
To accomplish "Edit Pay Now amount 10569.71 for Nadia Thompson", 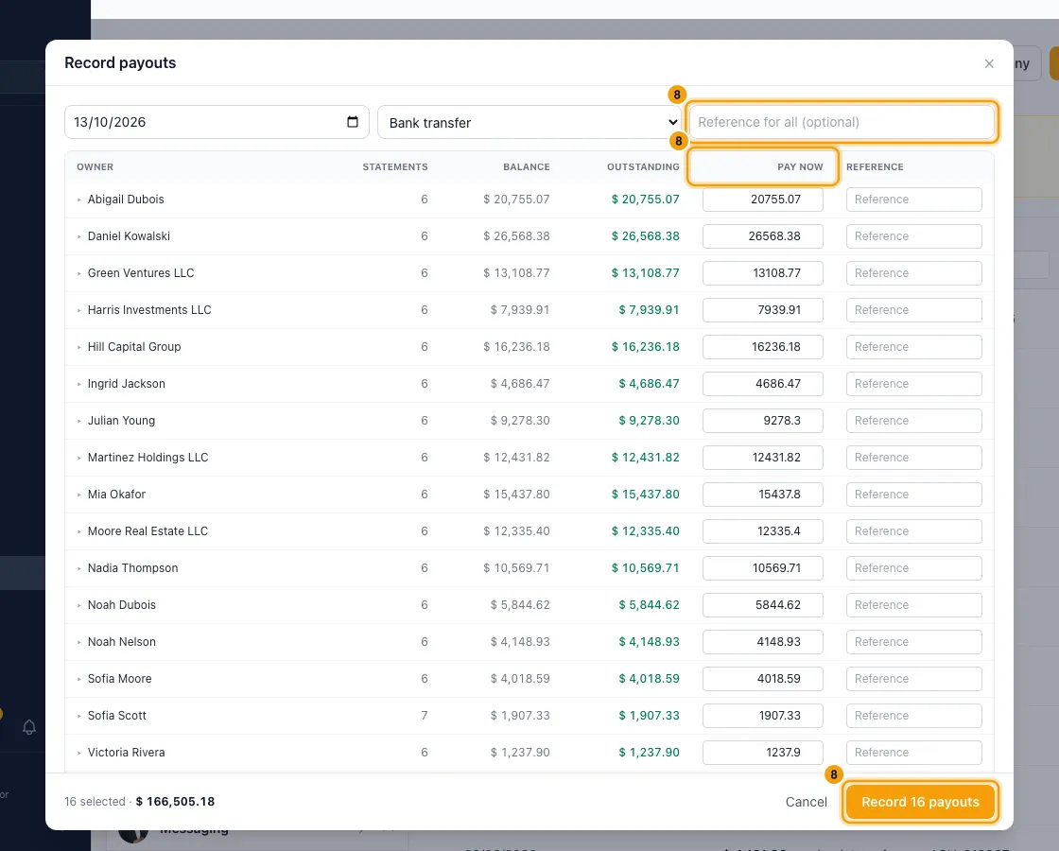I will coord(762,568).
